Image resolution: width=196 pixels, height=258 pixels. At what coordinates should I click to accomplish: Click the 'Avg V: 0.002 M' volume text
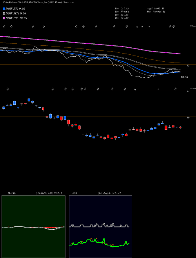(155, 9)
